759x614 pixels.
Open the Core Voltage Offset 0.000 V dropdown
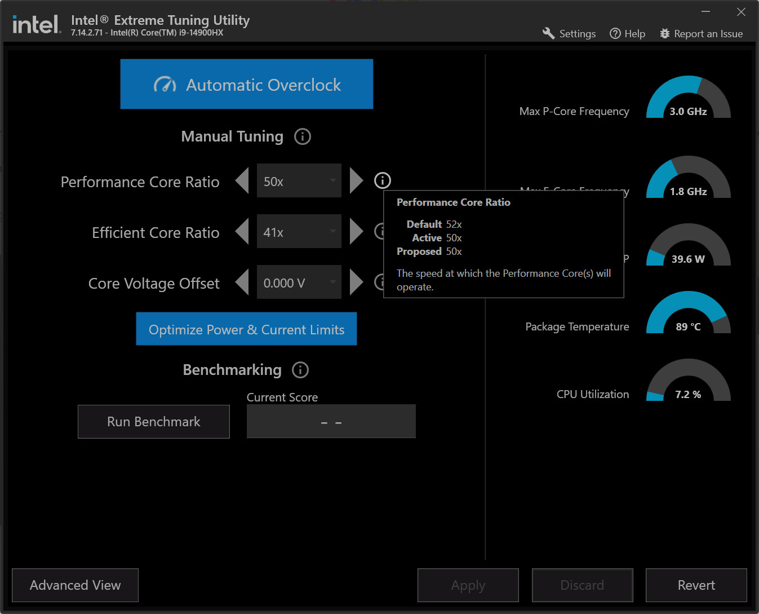(x=299, y=282)
